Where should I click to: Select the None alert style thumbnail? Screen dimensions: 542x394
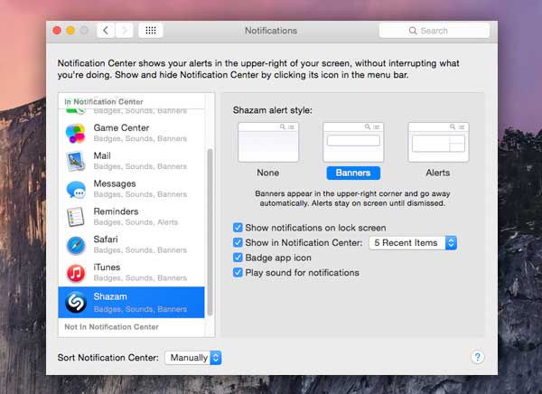268,142
